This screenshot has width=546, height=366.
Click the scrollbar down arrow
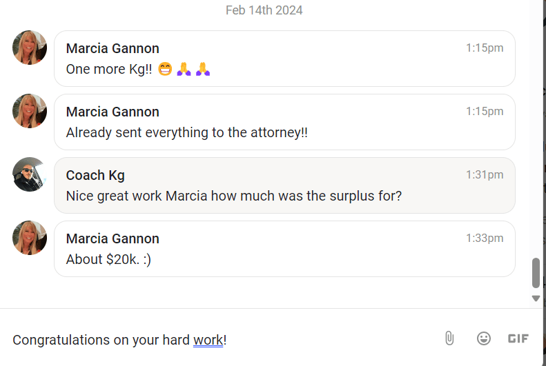536,298
